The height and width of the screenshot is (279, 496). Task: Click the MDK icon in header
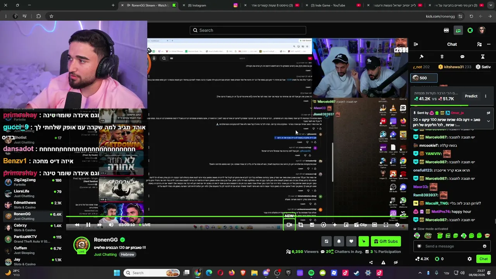pos(446,30)
